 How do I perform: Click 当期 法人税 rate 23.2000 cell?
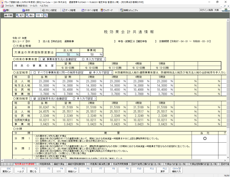pyautogui.click(x=44, y=81)
